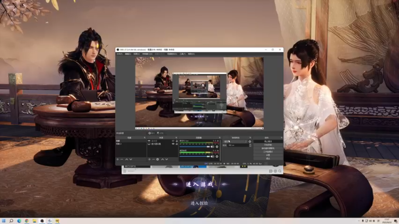Image resolution: width=399 pixels, height=224 pixels.
Task: Adjust the transition duration spinner arrows
Action: tap(250, 145)
